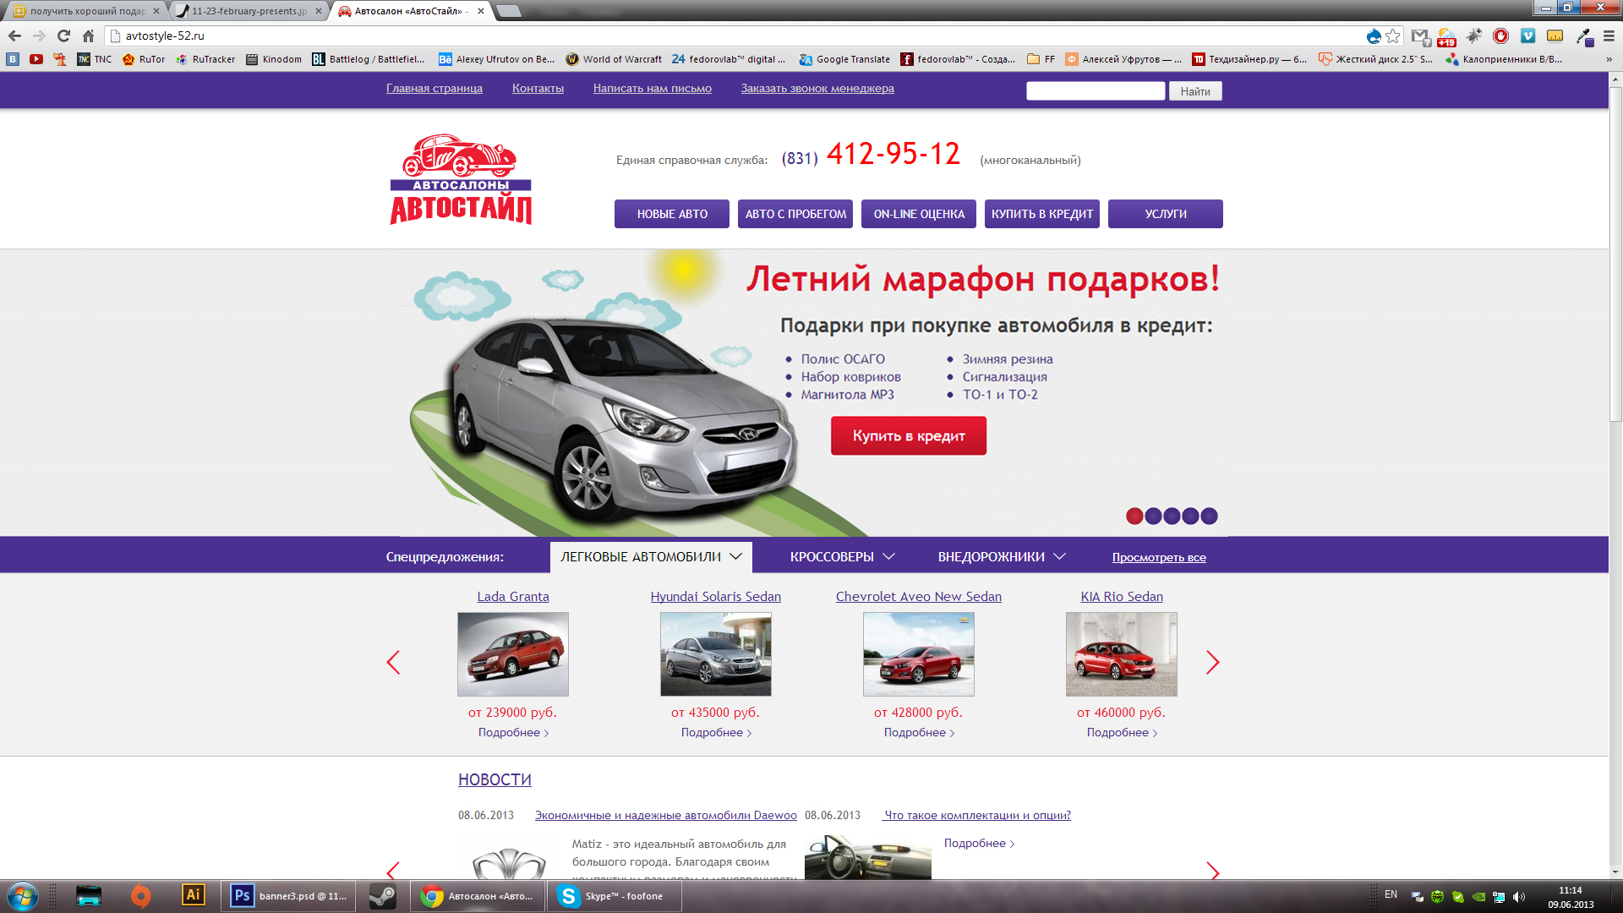This screenshot has width=1623, height=913.
Task: Open the УСЛУГИ menu
Action: [x=1166, y=214]
